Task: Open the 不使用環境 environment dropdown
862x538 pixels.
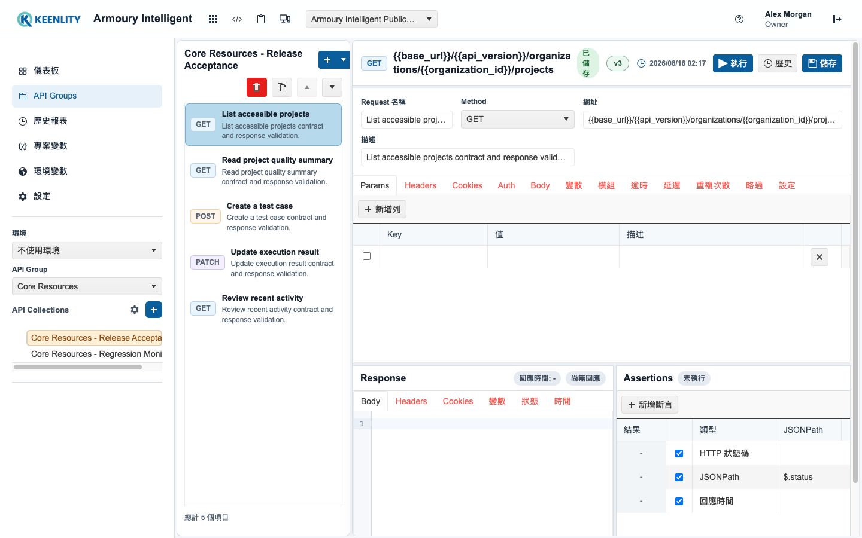Action: 87,250
